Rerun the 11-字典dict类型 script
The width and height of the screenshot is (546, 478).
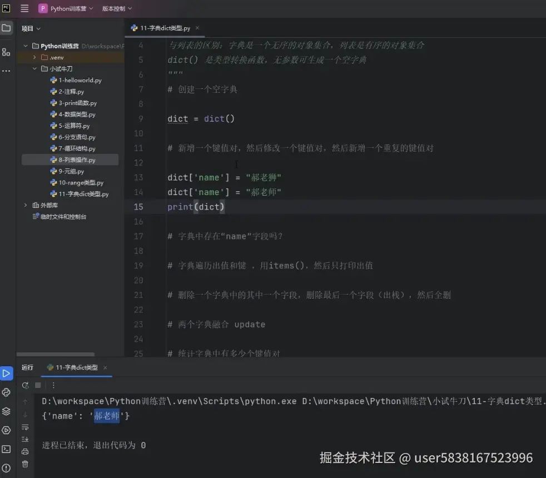click(25, 385)
